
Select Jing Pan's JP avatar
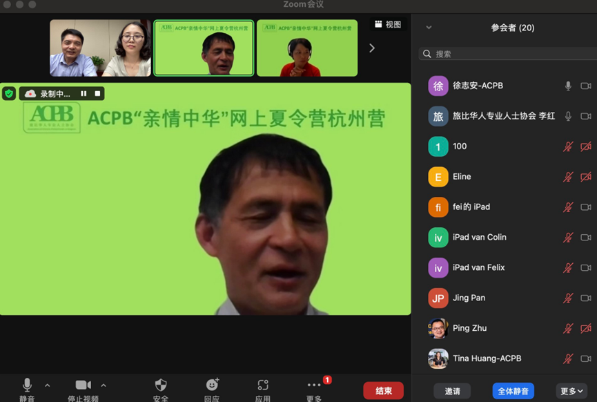[438, 298]
